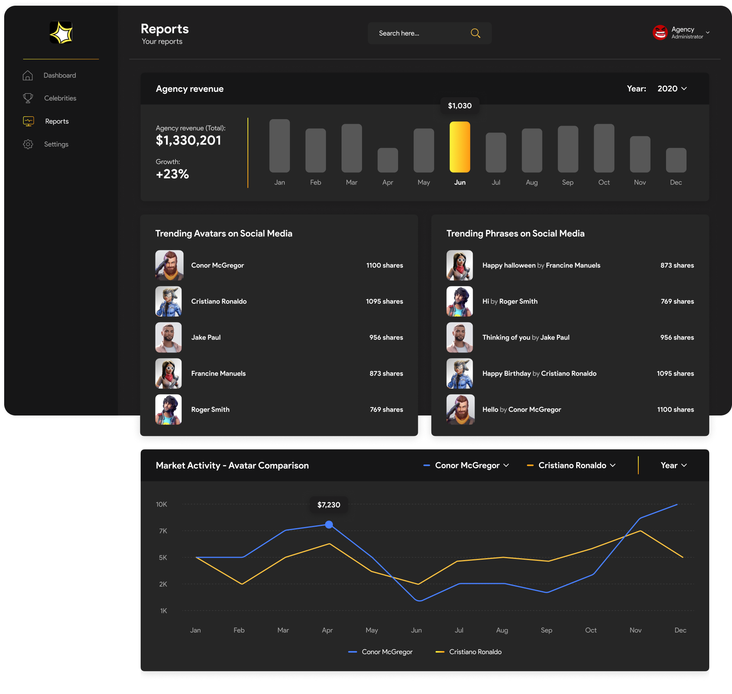This screenshot has width=732, height=694.
Task: Click the +23% growth value
Action: coord(172,174)
